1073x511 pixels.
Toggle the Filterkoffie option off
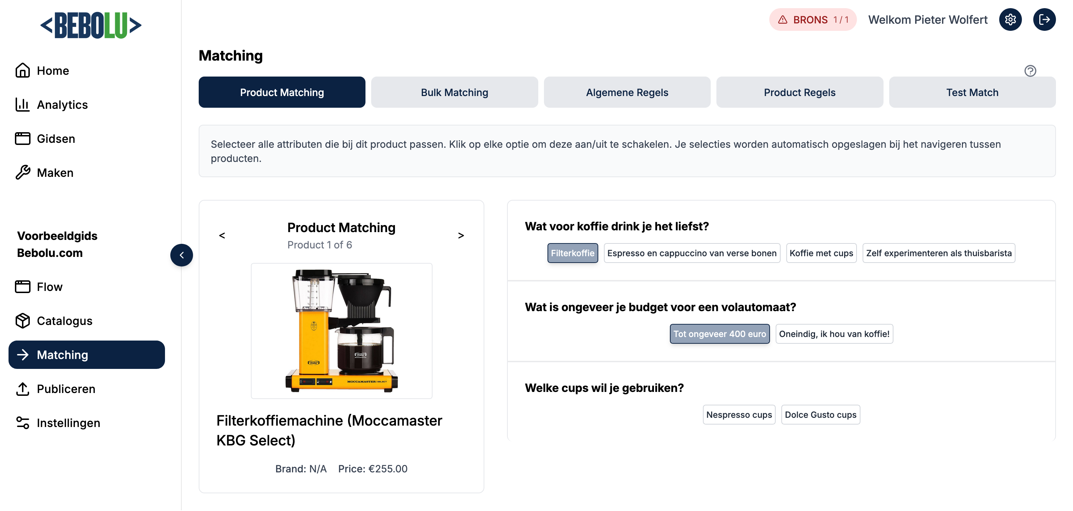point(572,253)
